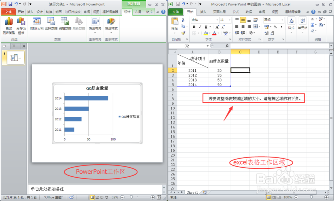The height and width of the screenshot is (201, 334).
Task: Zoom out PowerPoint with minus button
Action: 122,197
